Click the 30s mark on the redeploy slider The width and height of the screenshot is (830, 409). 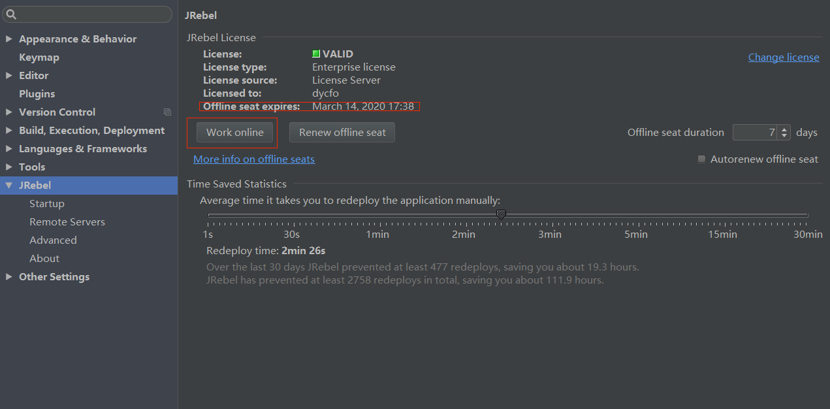pos(291,235)
